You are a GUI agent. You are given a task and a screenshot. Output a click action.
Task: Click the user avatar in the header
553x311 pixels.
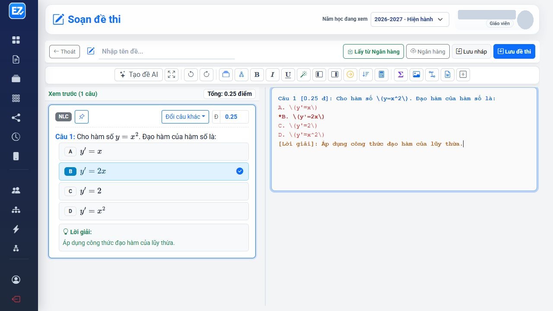(525, 20)
